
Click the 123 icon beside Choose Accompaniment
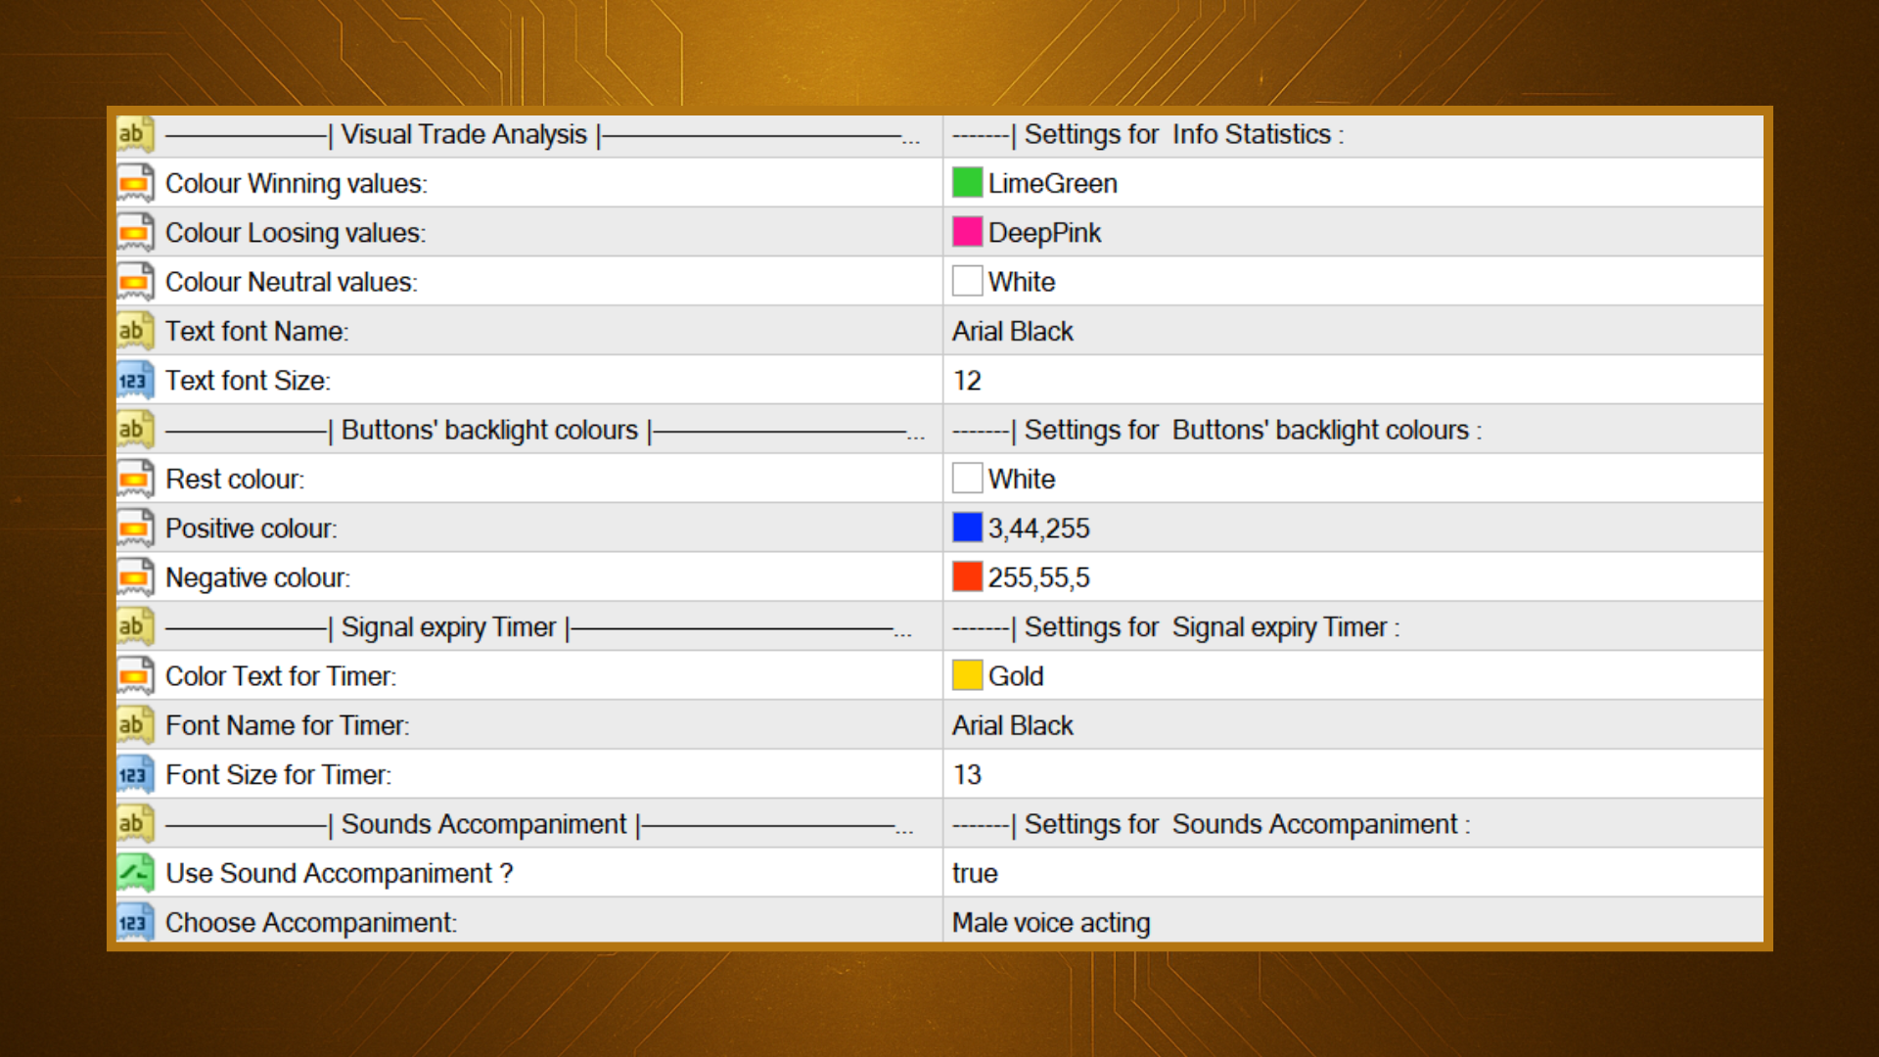tap(135, 923)
